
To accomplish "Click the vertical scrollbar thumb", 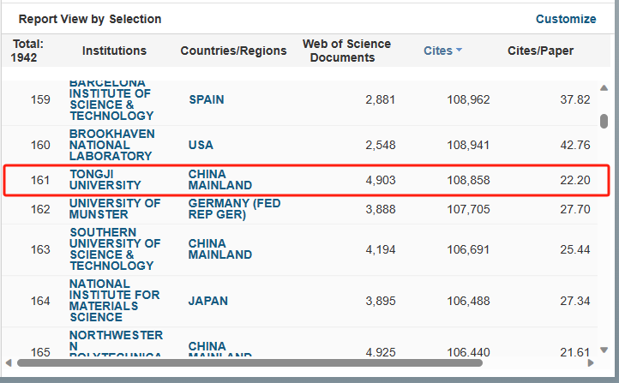I will point(604,121).
